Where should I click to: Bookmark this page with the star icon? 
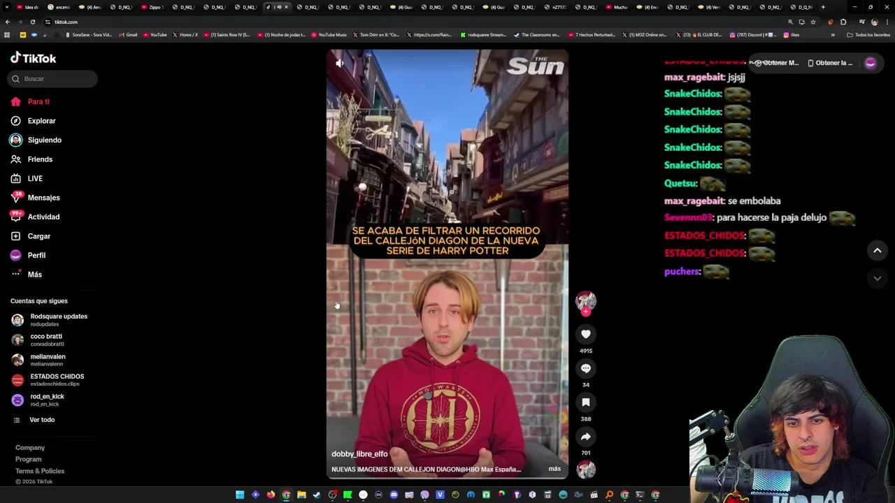click(813, 22)
